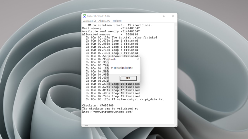Click the Available real memory line
The width and height of the screenshot is (248, 139).
click(x=111, y=31)
